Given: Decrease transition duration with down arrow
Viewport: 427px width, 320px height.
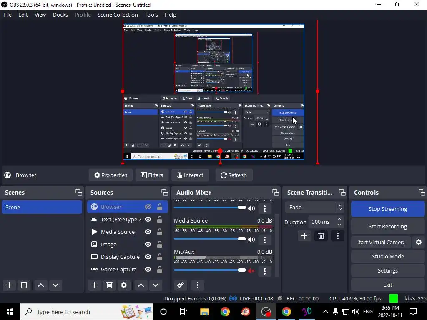Looking at the screenshot, I should (339, 225).
